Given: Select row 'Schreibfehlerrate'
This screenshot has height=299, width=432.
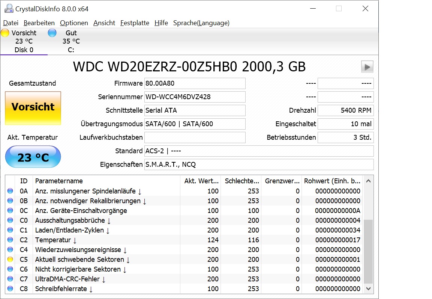Looking at the screenshot, I should point(184,289).
